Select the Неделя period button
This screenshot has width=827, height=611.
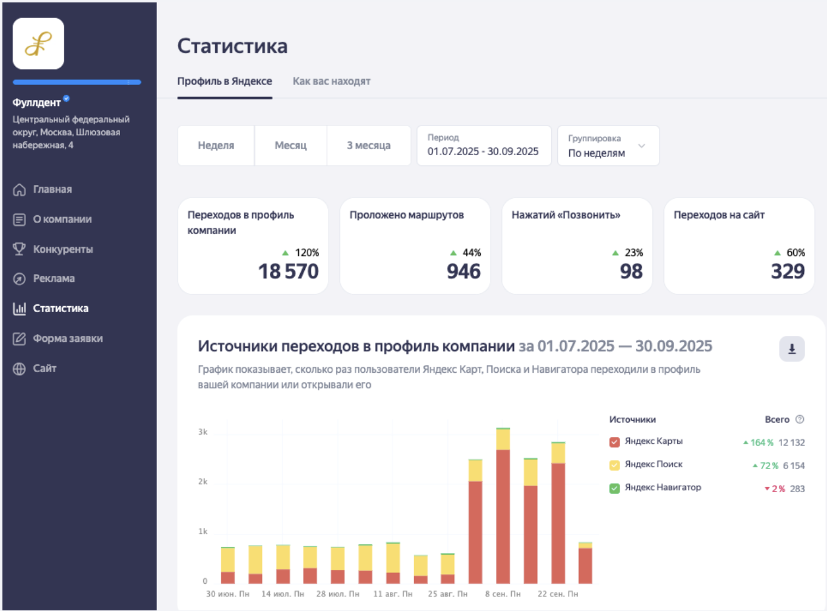point(216,145)
